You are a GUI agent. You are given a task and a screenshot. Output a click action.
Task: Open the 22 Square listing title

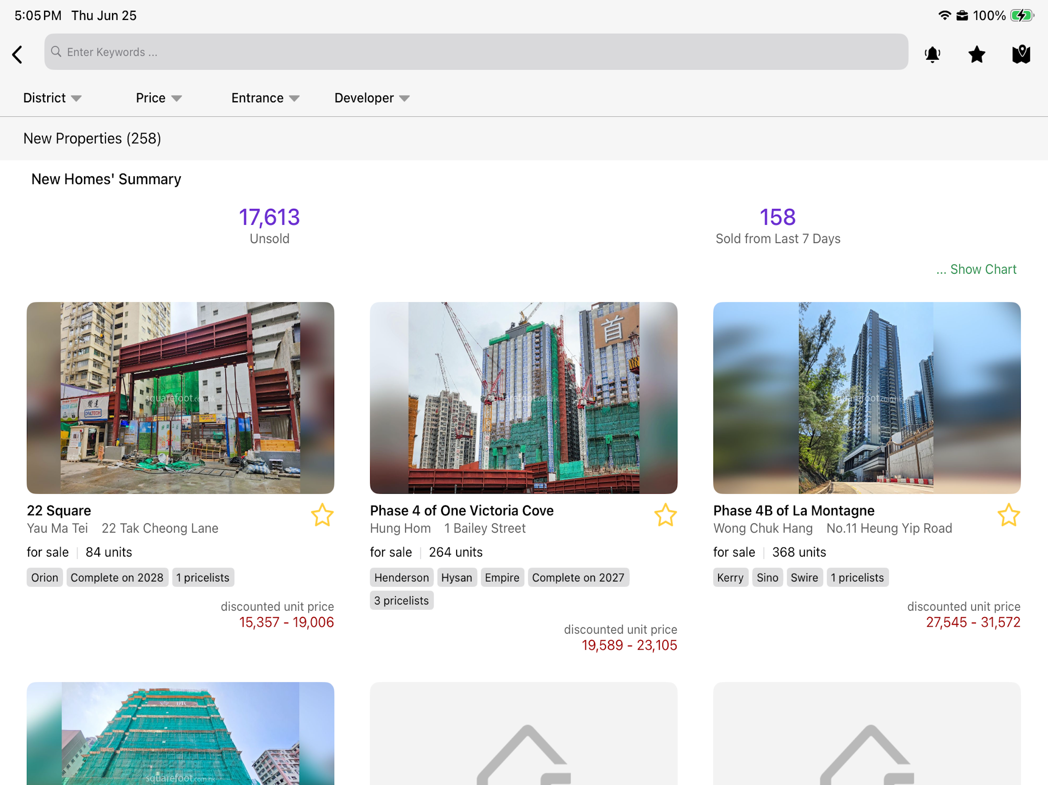coord(59,511)
